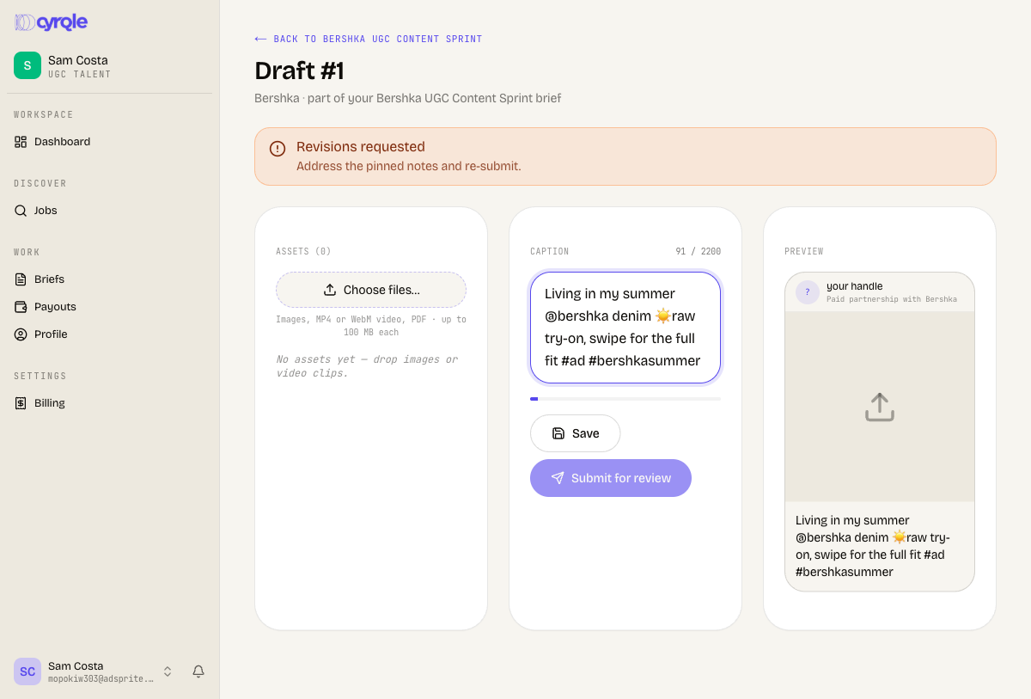1031x699 pixels.
Task: Open Briefs in the sidebar
Action: (109, 279)
